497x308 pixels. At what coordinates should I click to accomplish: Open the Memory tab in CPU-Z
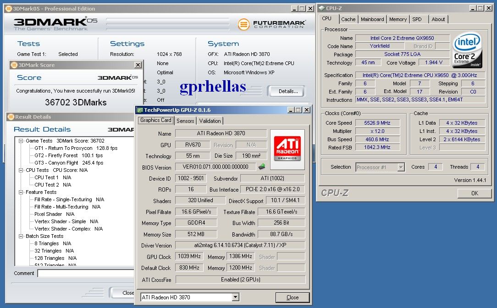pos(398,19)
